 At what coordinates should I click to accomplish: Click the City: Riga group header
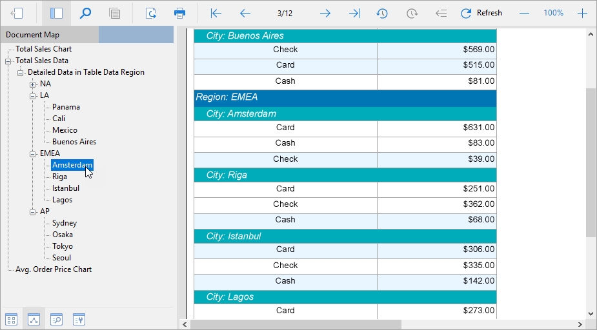[345, 175]
